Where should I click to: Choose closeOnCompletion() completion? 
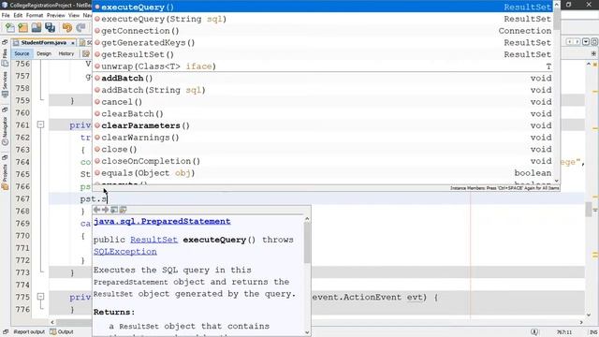coord(323,161)
